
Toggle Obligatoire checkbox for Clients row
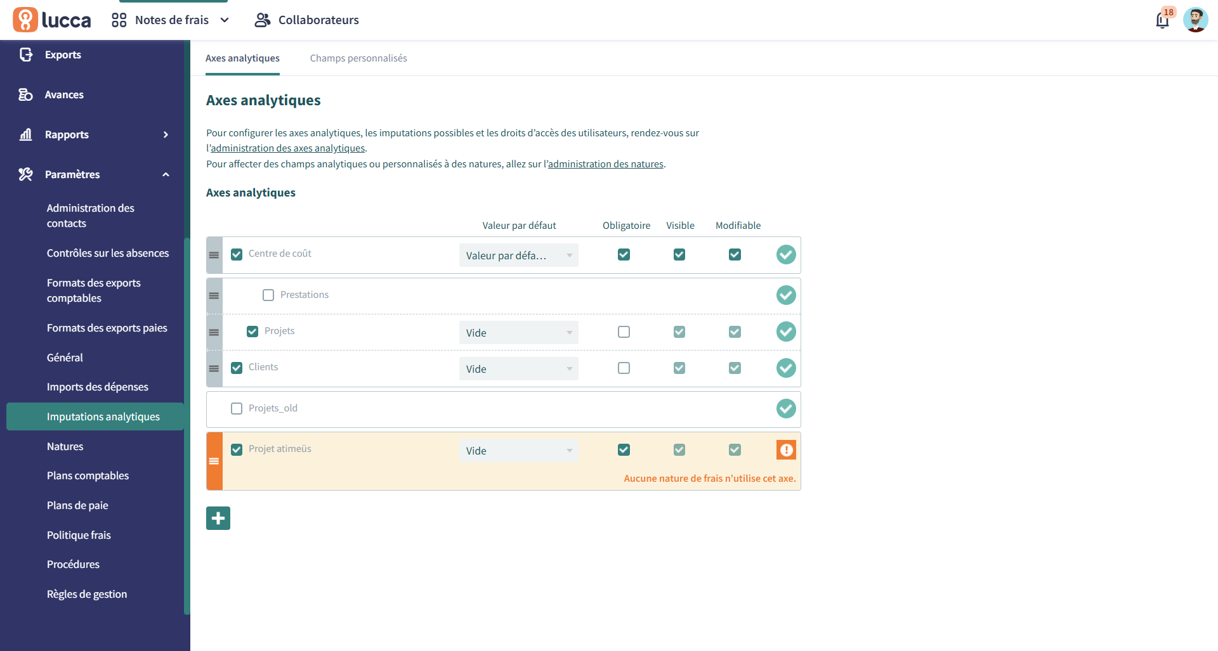[624, 368]
